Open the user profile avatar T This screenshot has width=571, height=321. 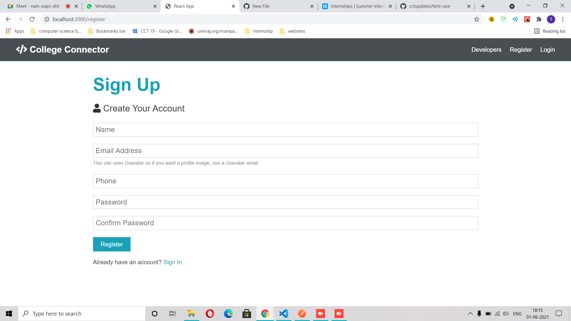[551, 19]
